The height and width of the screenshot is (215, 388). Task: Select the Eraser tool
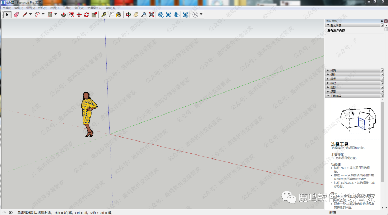pyautogui.click(x=16, y=15)
